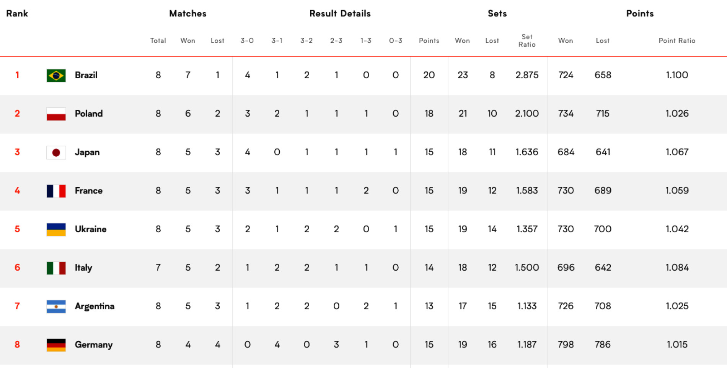Image resolution: width=727 pixels, height=368 pixels.
Task: Select Poland's rank number 2
Action: 17,113
